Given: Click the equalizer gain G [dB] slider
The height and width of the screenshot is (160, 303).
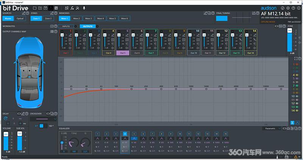Looking at the screenshot, I should coord(62,143).
